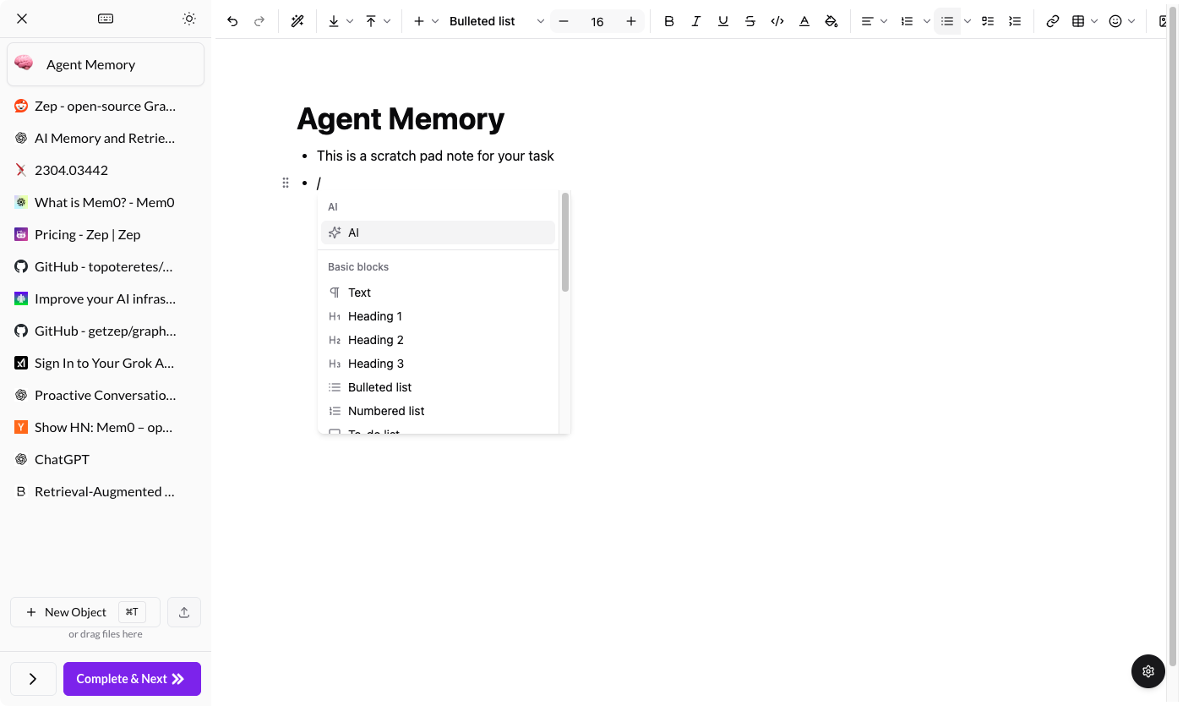Viewport: 1183px width, 706px height.
Task: Close the sidebar with X icon
Action: (22, 19)
